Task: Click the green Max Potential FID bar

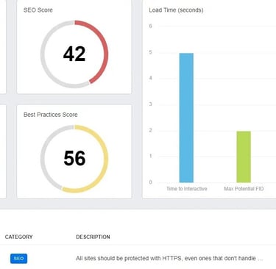Action: pos(244,157)
